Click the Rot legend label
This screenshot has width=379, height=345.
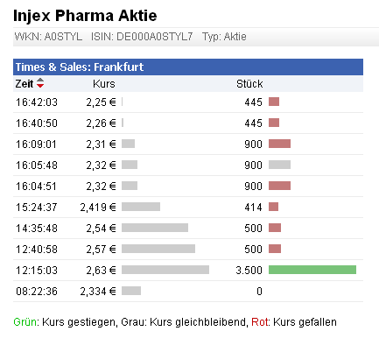click(260, 322)
